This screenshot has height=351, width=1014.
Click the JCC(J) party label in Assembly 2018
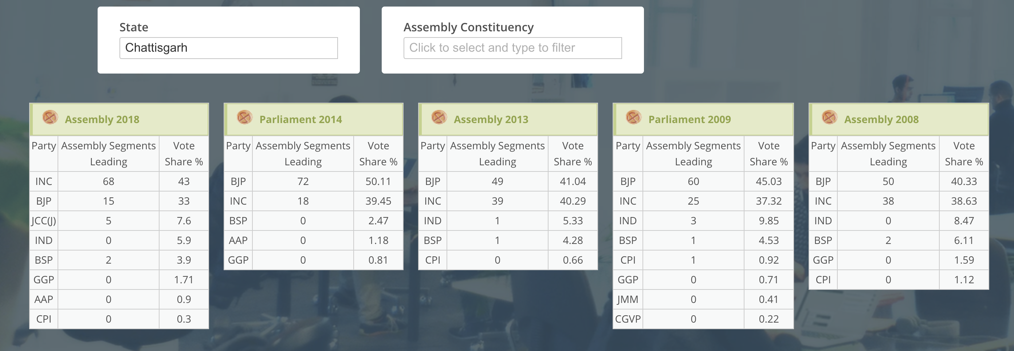tap(43, 221)
